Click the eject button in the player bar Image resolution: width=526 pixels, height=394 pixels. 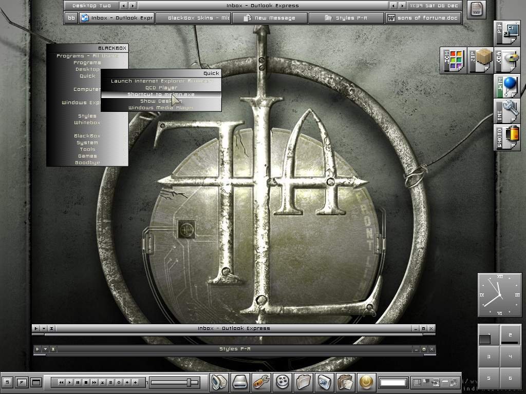(x=102, y=382)
